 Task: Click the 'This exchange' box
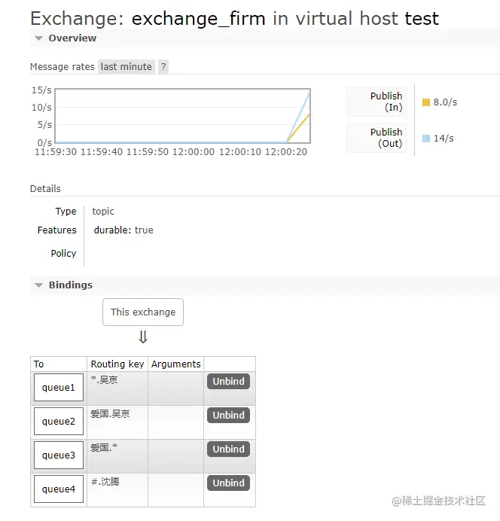pos(143,312)
